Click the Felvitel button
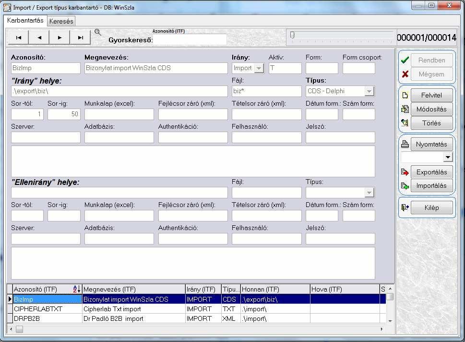Image resolution: width=465 pixels, height=342 pixels. tap(431, 95)
